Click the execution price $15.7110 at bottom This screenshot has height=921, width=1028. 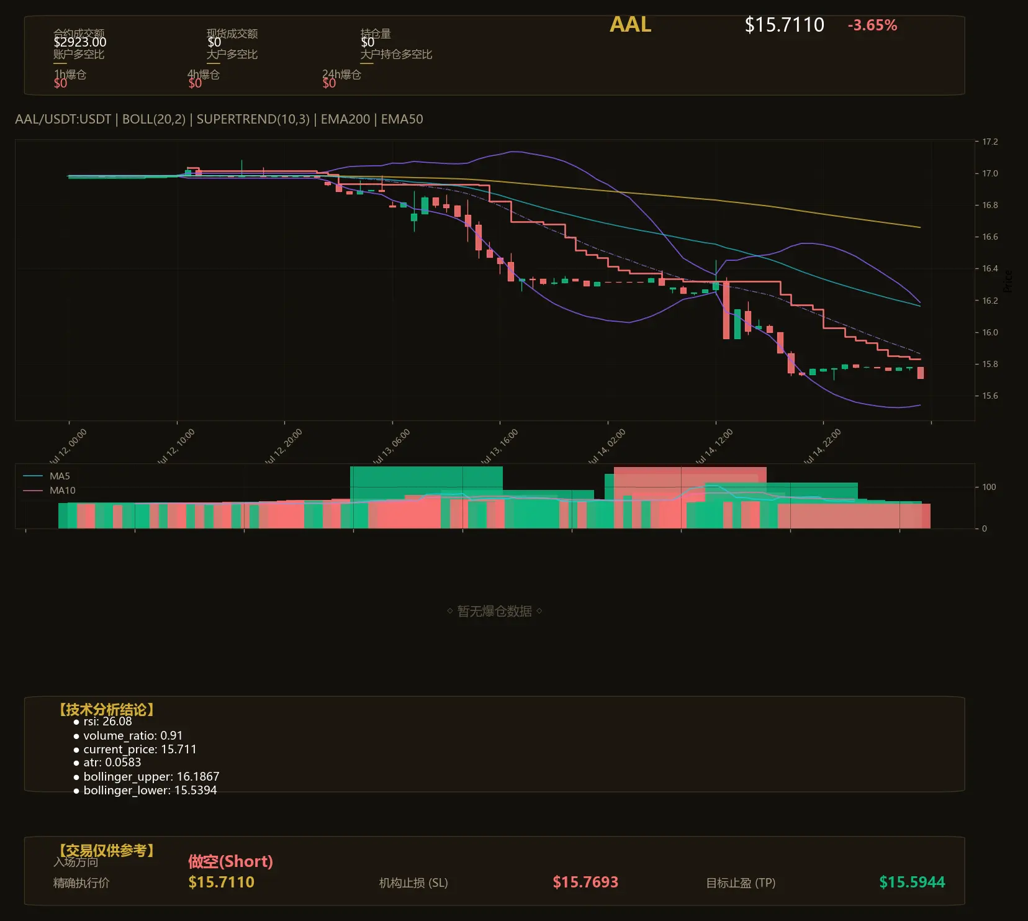click(221, 882)
